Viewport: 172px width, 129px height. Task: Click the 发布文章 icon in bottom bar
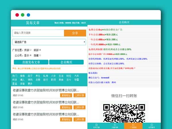pos(96,126)
